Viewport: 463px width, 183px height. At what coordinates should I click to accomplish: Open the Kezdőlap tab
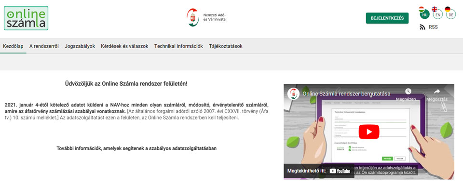coord(14,46)
